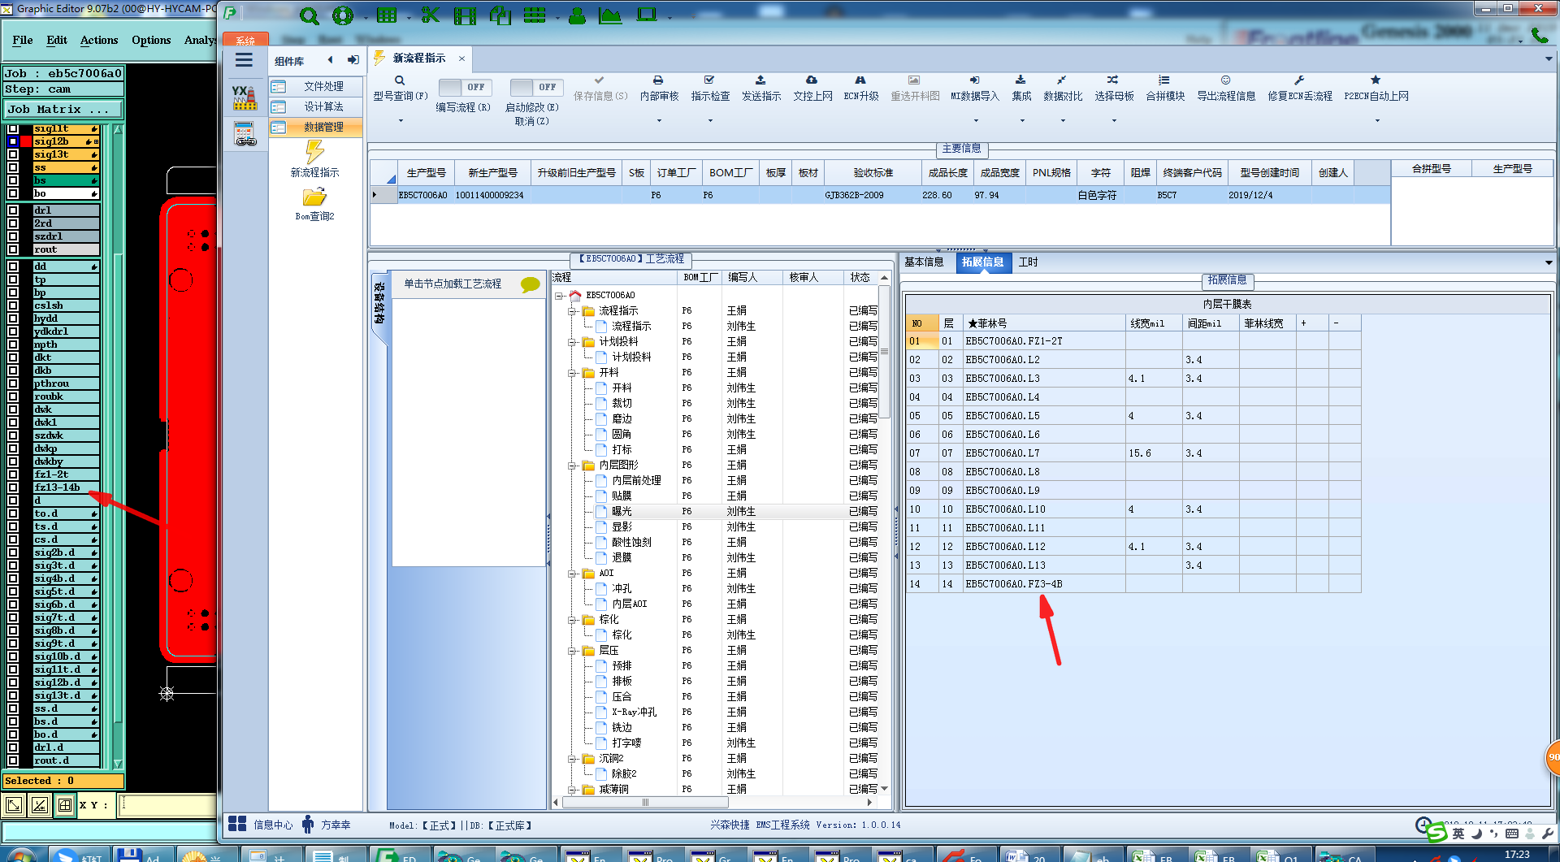The width and height of the screenshot is (1560, 862).
Task: Tick the checkbox for layer sig12b
Action: point(13,141)
